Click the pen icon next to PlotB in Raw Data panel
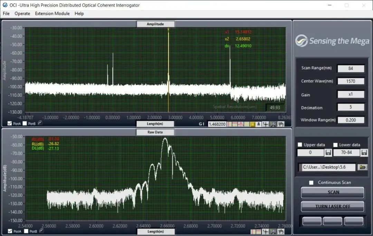This screenshot has height=236, width=373. click(x=41, y=230)
